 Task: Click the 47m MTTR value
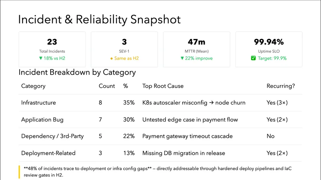click(196, 42)
